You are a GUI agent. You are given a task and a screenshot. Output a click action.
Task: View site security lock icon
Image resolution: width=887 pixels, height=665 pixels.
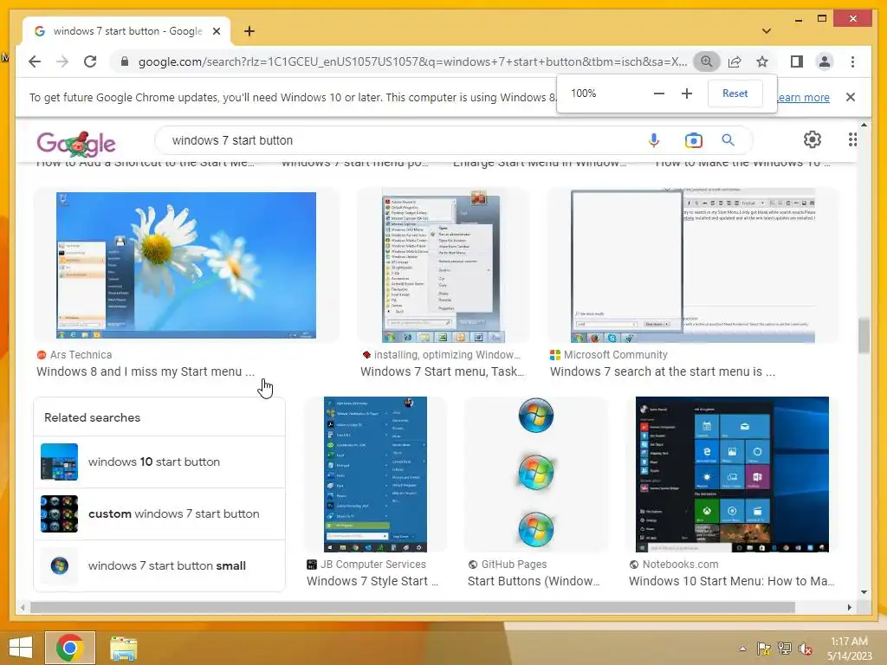coord(125,61)
